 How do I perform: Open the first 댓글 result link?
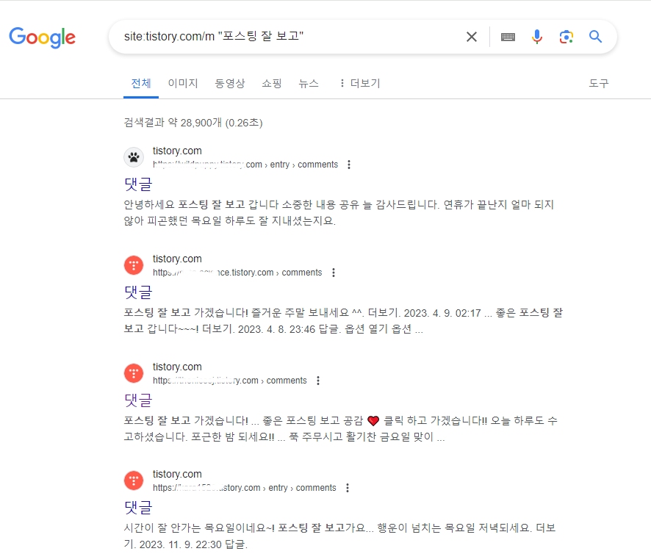point(138,184)
